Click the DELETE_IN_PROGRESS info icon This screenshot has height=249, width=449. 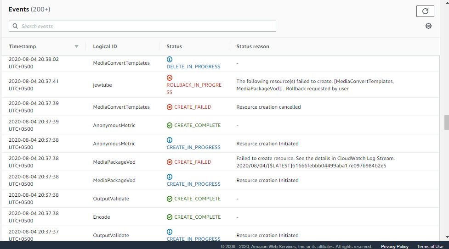[170, 59]
